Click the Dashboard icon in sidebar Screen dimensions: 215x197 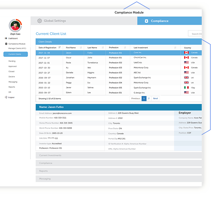coord(6,38)
